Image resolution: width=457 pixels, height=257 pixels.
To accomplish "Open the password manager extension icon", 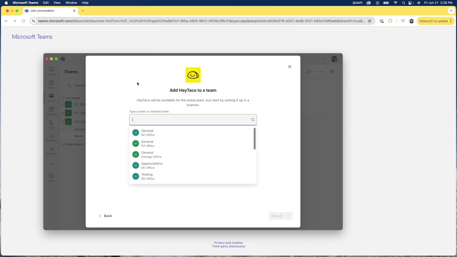I will tap(381, 21).
